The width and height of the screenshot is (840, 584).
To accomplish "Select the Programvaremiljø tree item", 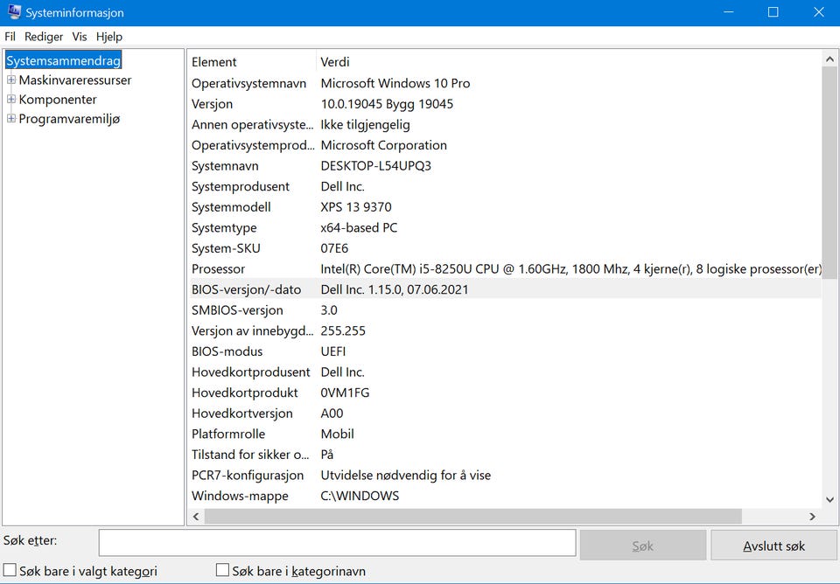I will 69,118.
